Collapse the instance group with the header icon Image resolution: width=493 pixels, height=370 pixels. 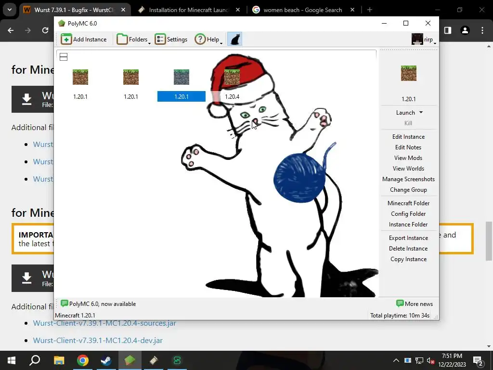[x=64, y=57]
